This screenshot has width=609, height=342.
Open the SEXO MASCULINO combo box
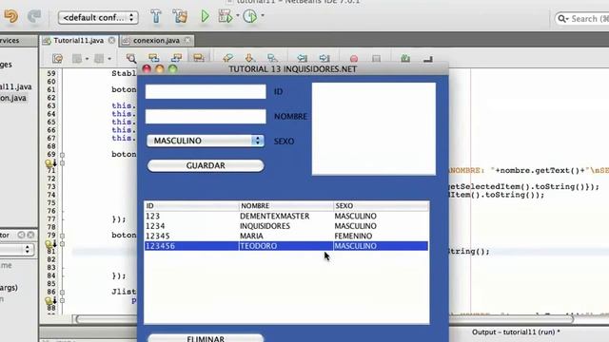tap(206, 141)
